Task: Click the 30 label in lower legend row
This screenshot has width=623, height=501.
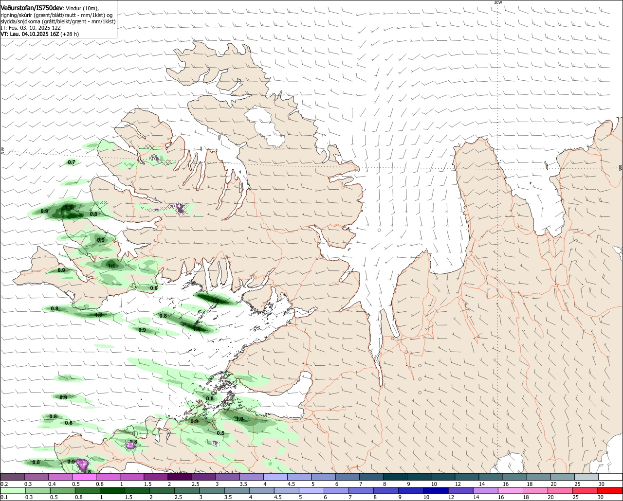Action: click(x=600, y=498)
